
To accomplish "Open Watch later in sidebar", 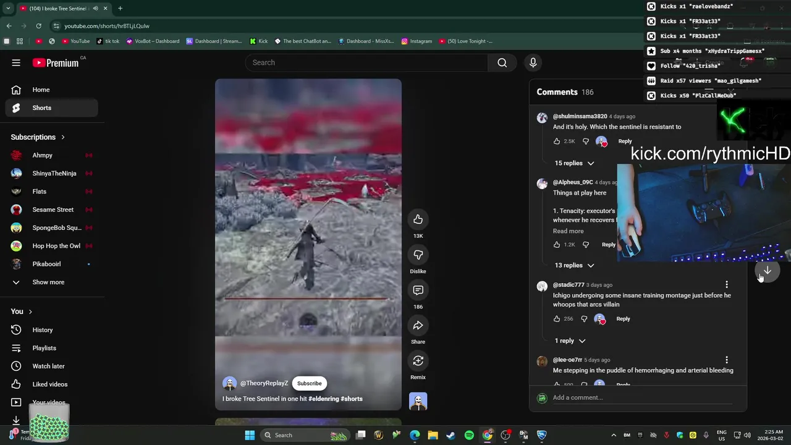I will 52,366.
